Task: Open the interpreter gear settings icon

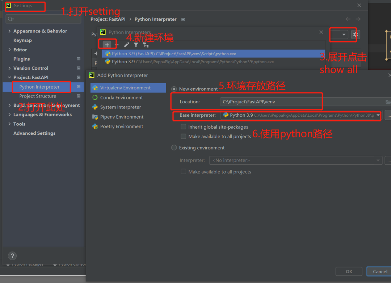Action: (356, 34)
